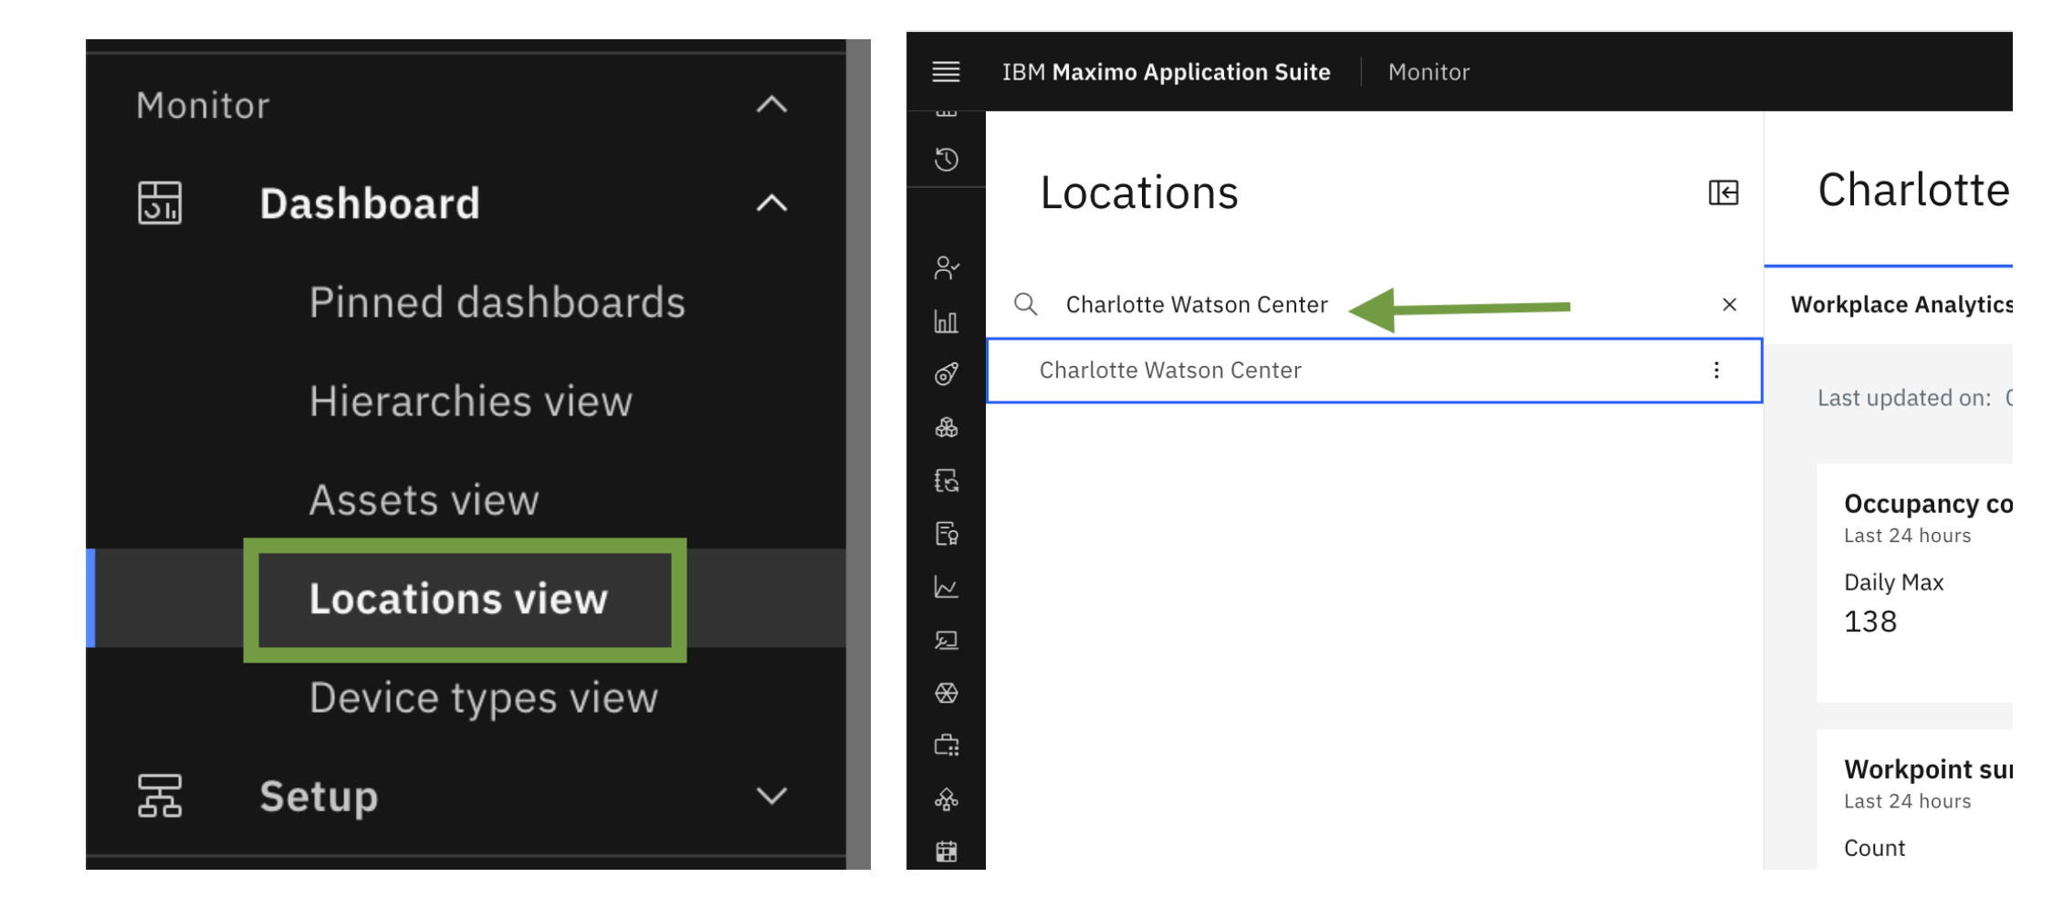Click the Occupancy card title

1928,504
